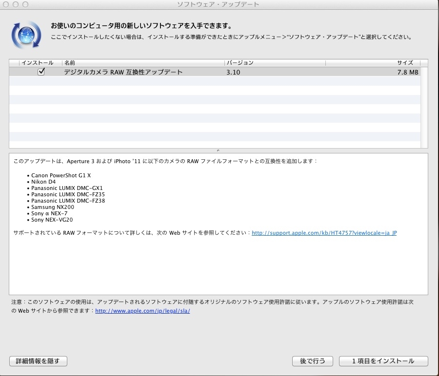Image resolution: width=439 pixels, height=376 pixels.
Task: Sort list by the バージョン column header
Action: point(275,63)
